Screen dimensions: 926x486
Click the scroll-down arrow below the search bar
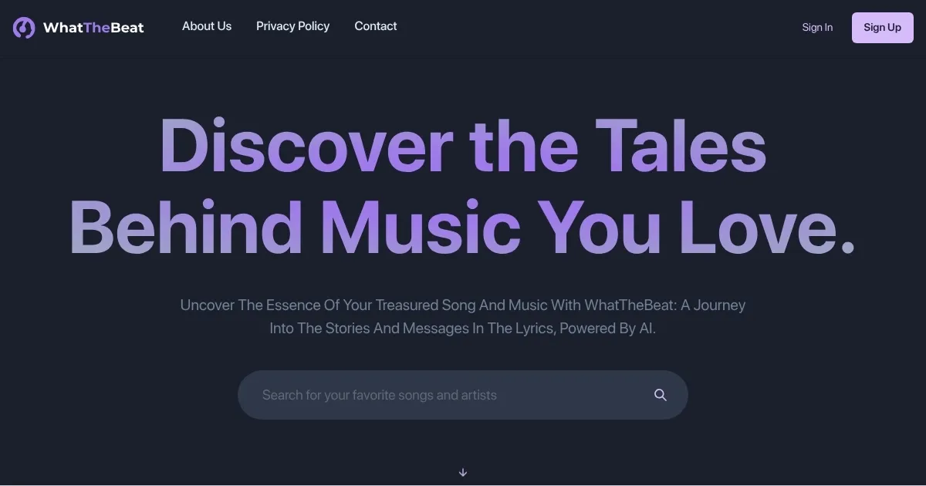click(463, 472)
